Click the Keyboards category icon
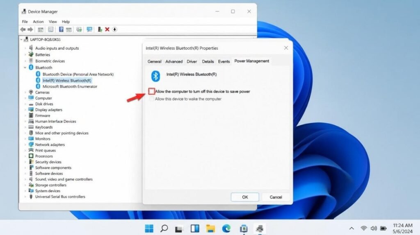This screenshot has height=235, width=420. point(31,127)
